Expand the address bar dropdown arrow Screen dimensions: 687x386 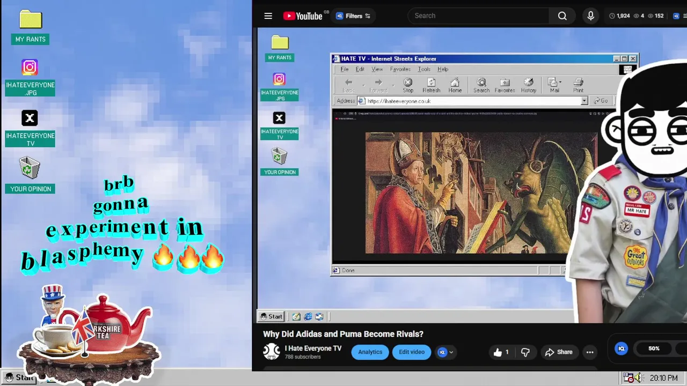(584, 101)
